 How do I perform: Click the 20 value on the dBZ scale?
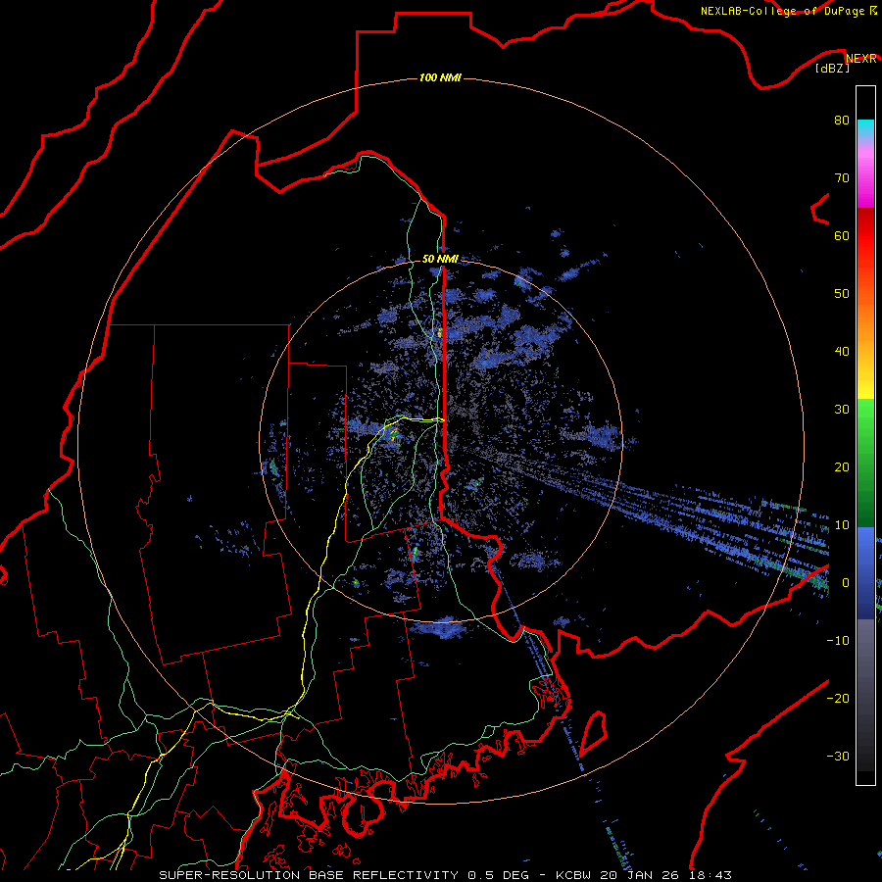(842, 466)
